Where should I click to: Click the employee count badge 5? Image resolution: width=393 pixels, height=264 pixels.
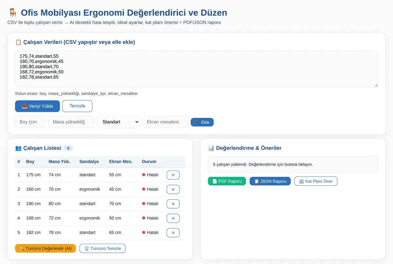click(68, 148)
